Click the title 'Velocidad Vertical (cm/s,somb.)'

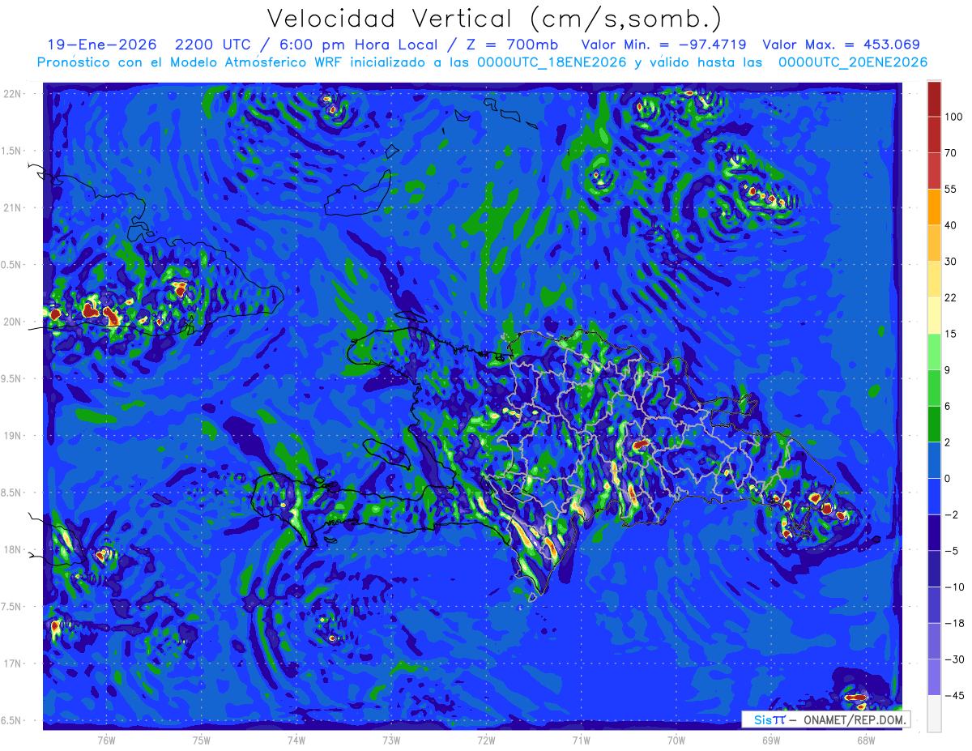(493, 18)
